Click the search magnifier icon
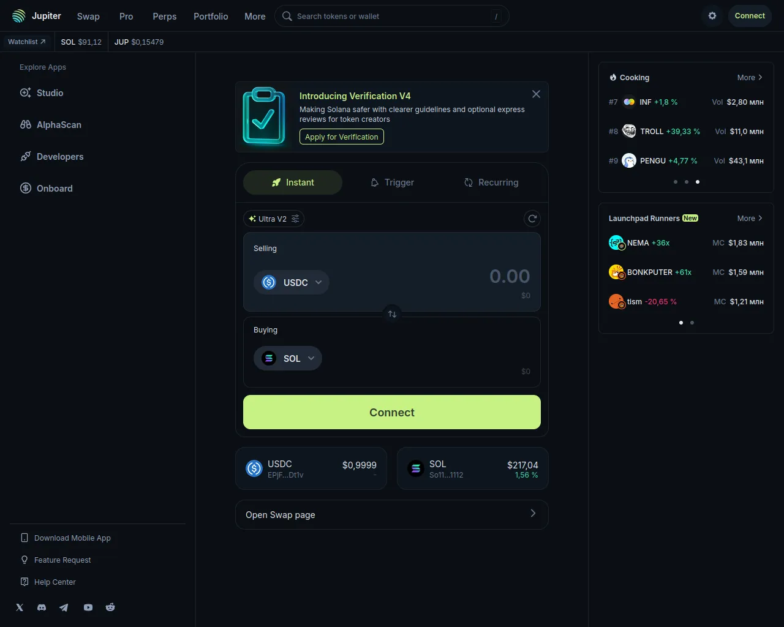Viewport: 784px width, 627px height. [x=287, y=16]
